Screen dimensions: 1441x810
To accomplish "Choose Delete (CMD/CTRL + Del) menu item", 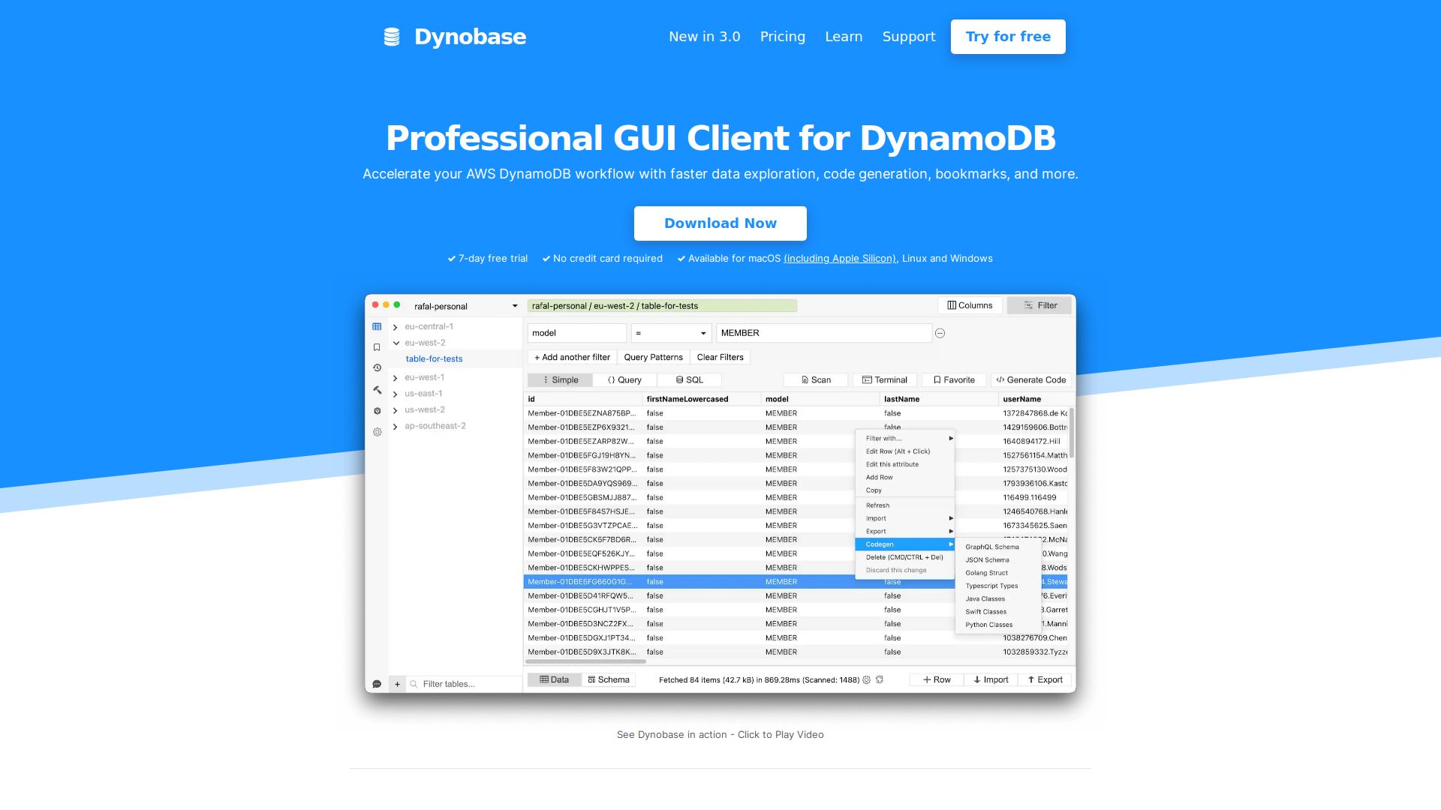I will click(x=905, y=557).
